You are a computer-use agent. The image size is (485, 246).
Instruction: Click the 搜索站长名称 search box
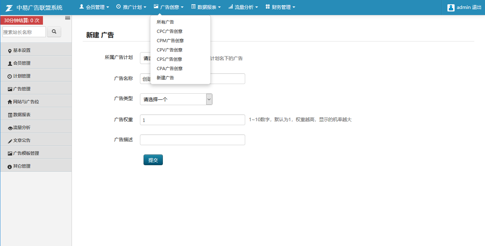click(24, 32)
